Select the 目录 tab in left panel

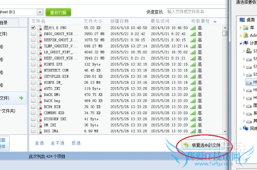pos(9,22)
